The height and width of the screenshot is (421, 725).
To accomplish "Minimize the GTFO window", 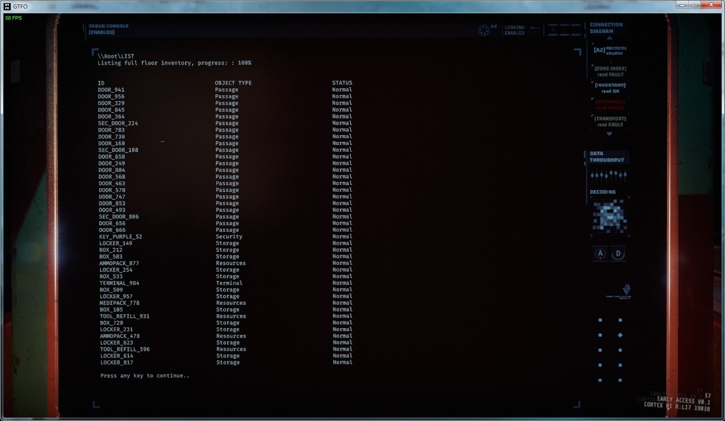I will 682,5.
